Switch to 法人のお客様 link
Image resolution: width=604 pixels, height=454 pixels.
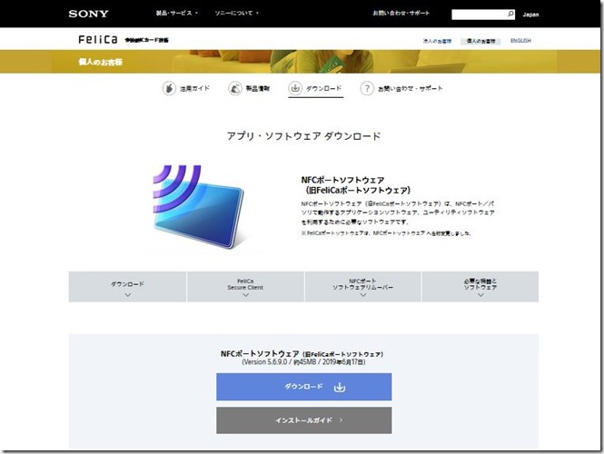[437, 41]
